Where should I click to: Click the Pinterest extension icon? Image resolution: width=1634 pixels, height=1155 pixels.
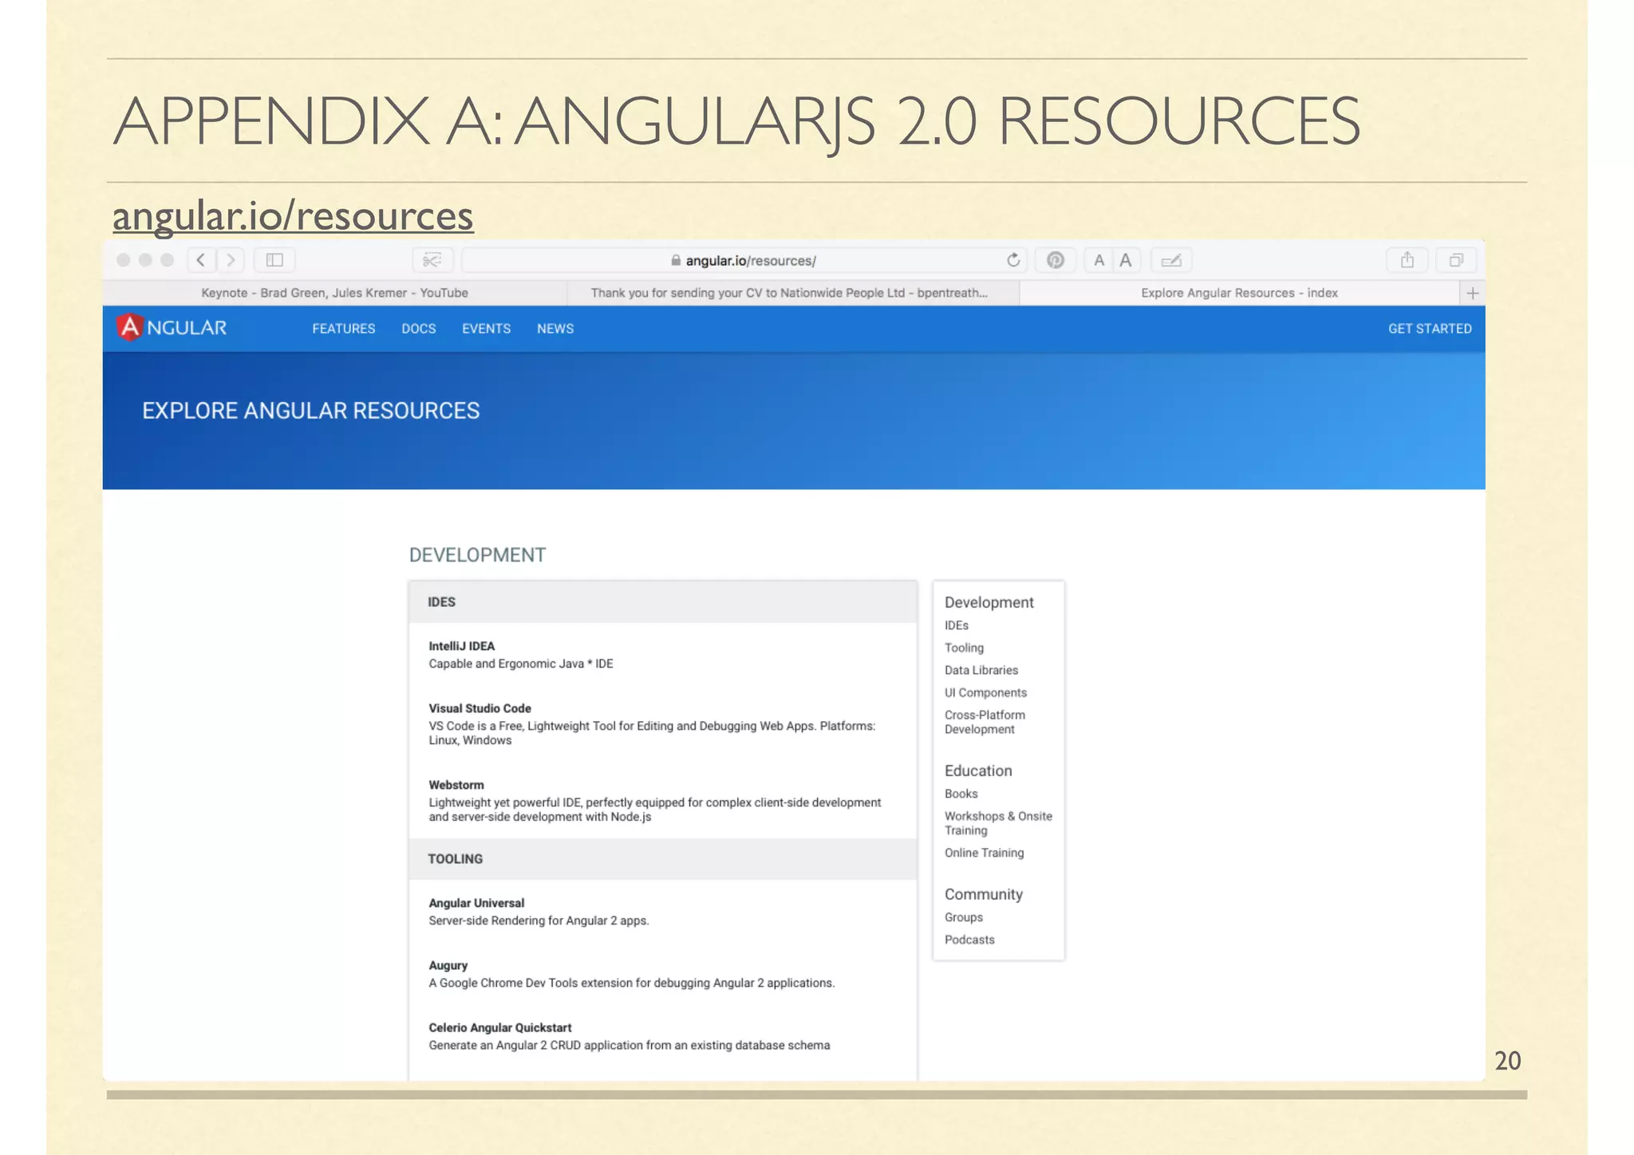1055,260
